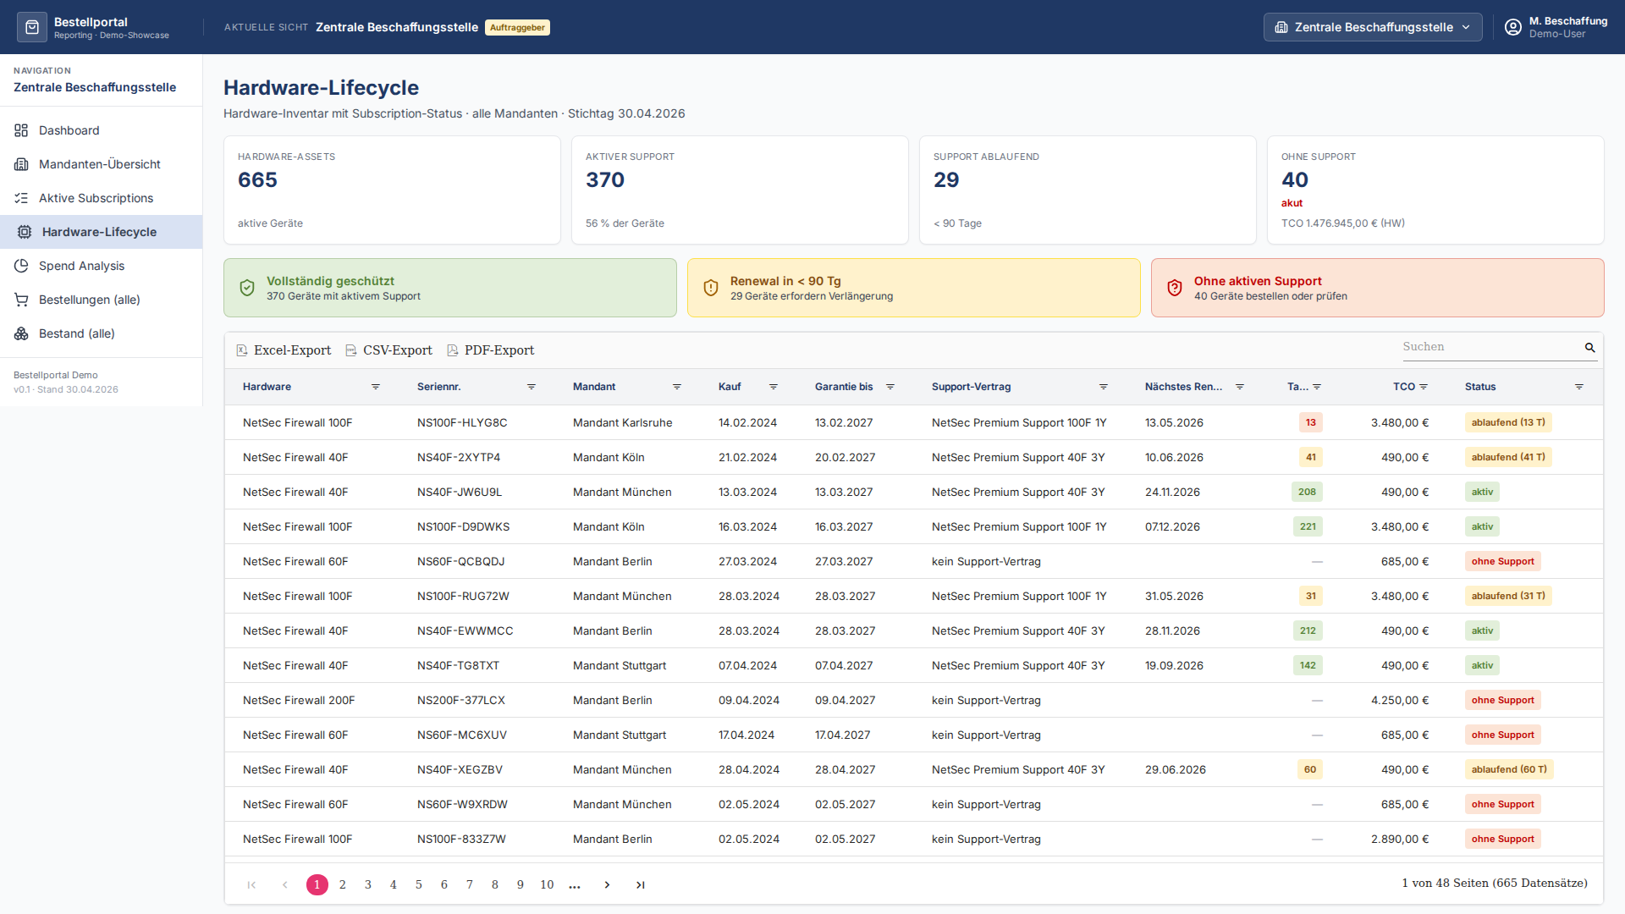Click the search magnifier icon
Viewport: 1625px width, 914px height.
point(1589,348)
